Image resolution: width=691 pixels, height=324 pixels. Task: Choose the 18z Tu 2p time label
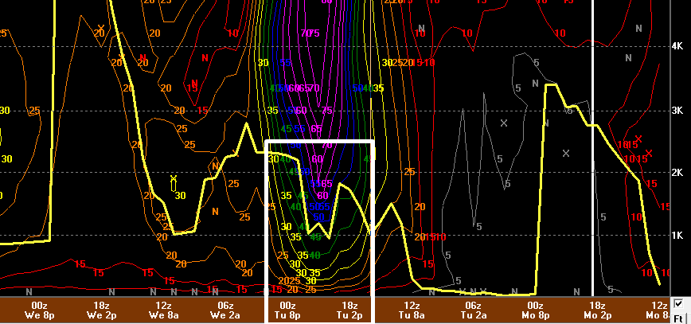(x=349, y=310)
